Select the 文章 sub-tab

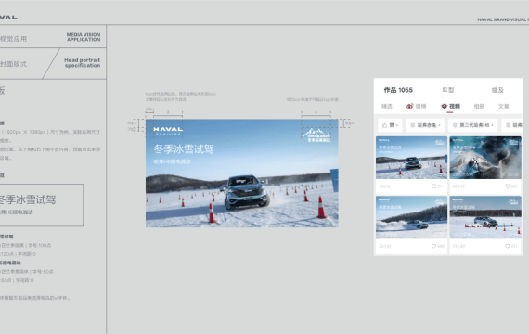[503, 107]
